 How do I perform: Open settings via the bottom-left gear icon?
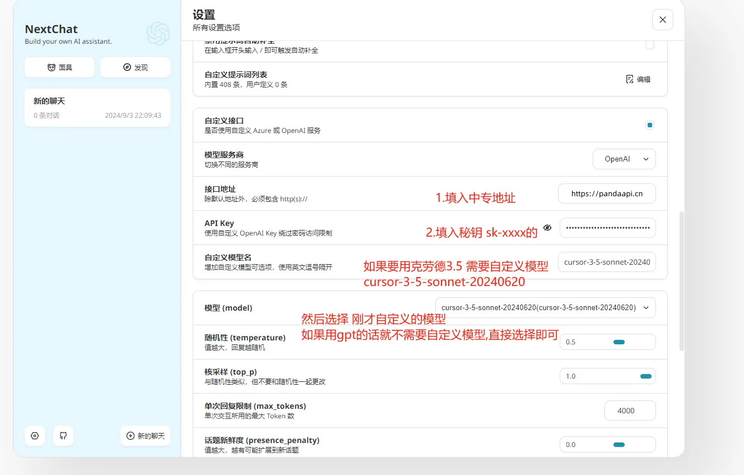click(35, 436)
